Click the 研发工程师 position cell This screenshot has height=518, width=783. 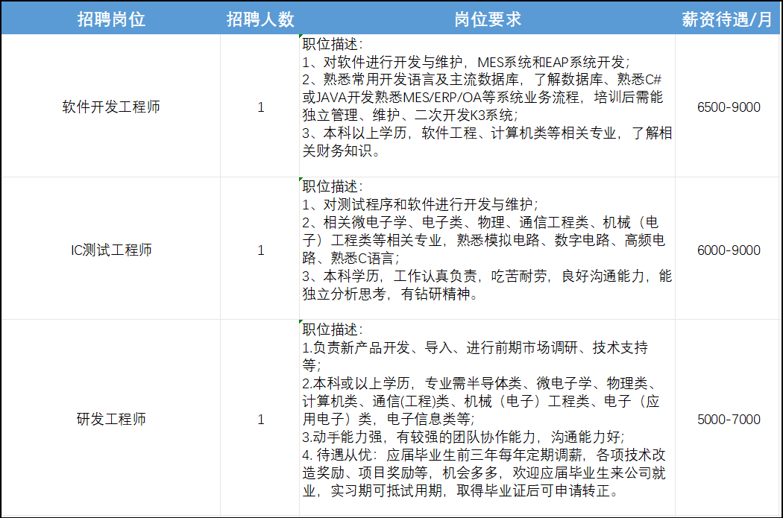pos(111,418)
